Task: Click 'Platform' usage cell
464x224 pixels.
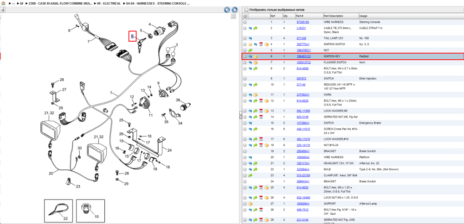Action: tap(364, 157)
